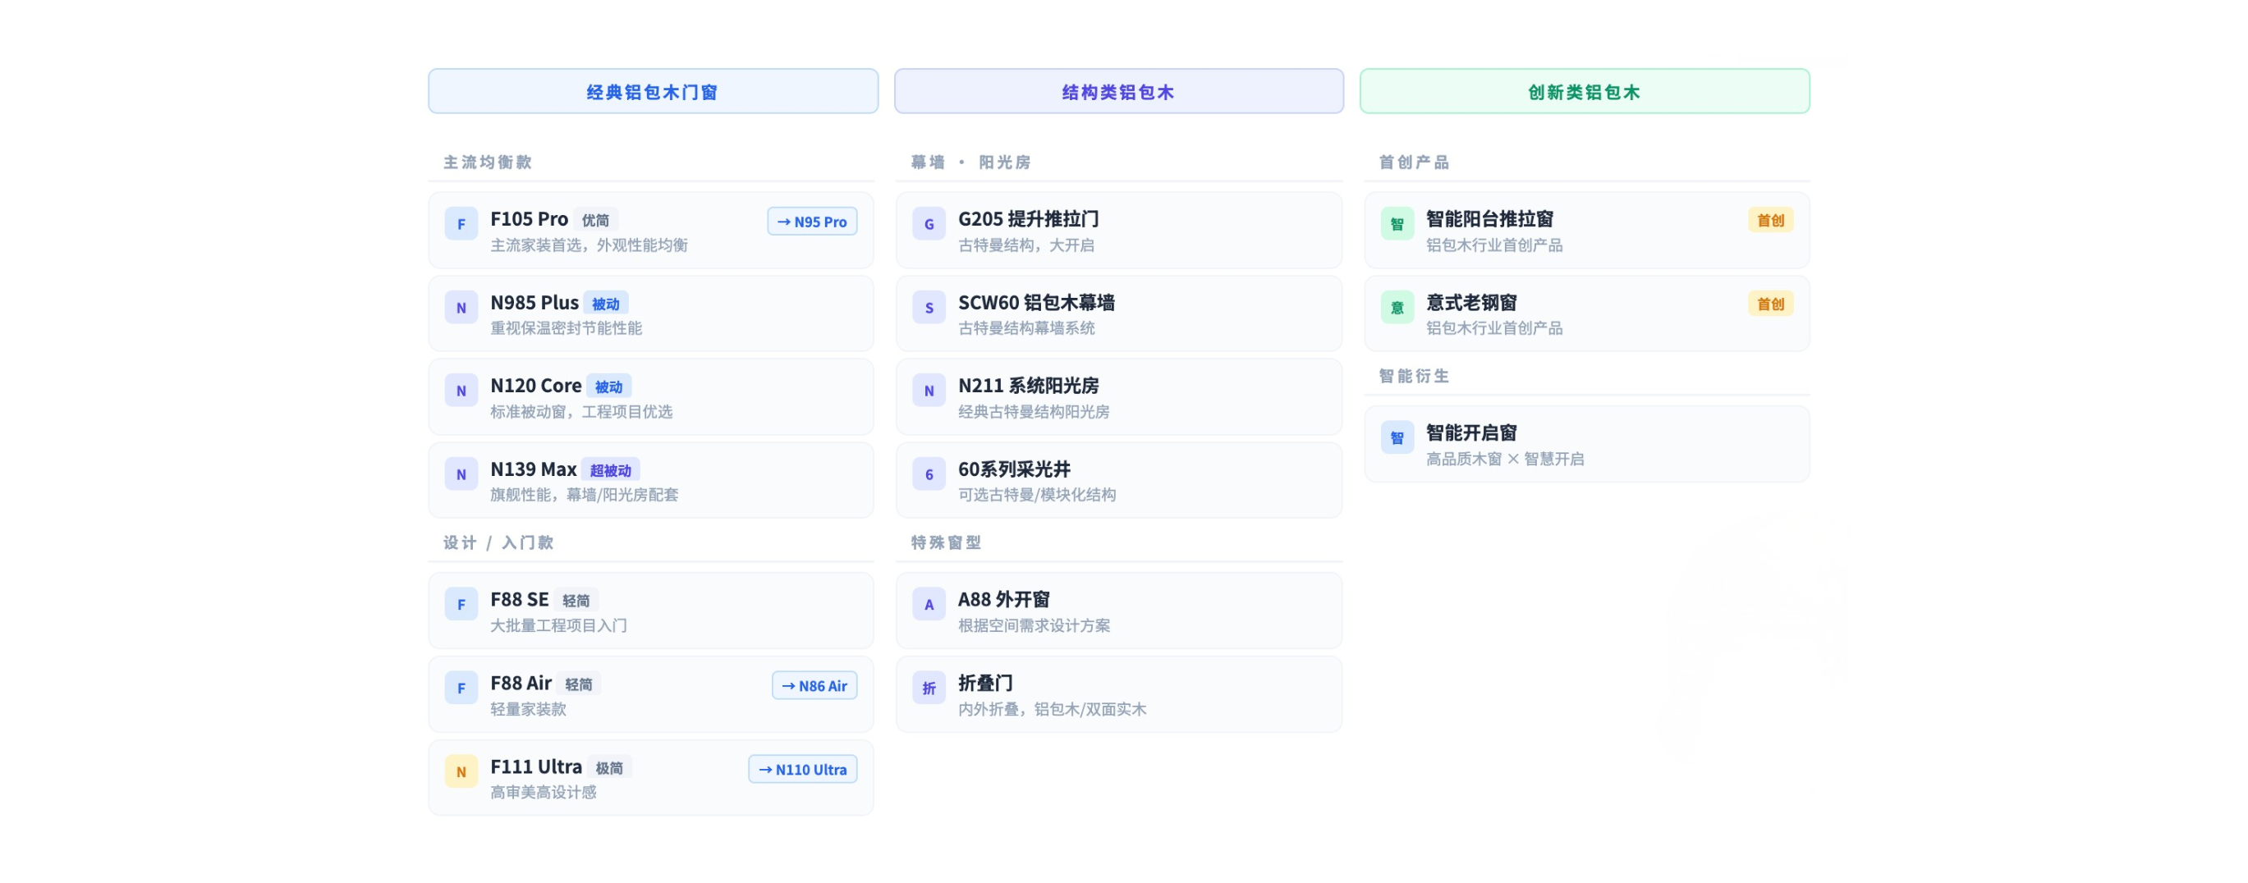Click the 设计 / 入门款 section heading

click(498, 542)
